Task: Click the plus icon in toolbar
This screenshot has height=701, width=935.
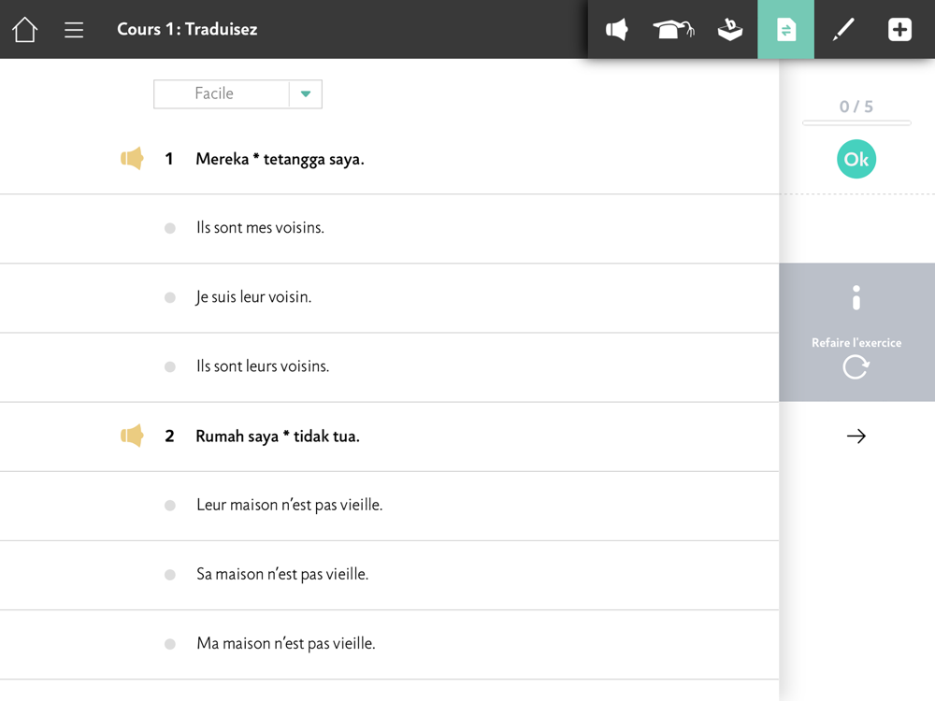Action: click(x=899, y=30)
